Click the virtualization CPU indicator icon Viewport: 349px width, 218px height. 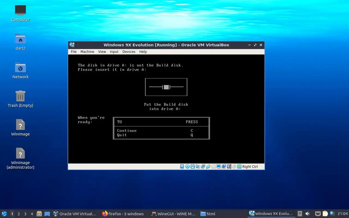pyautogui.click(x=229, y=166)
